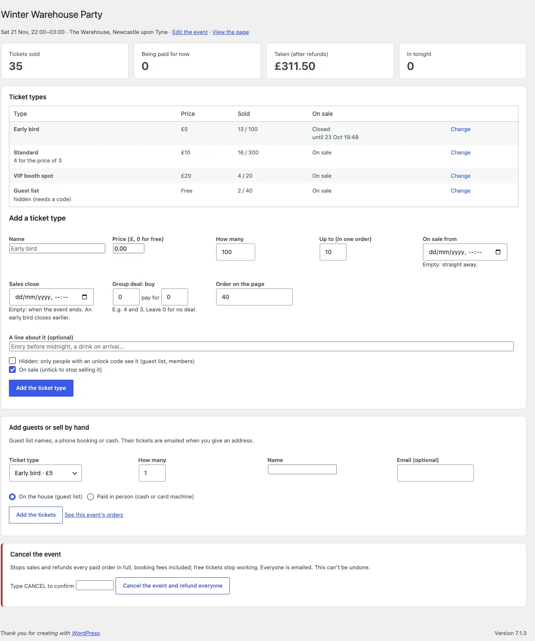
Task: Click the Type CANCEL to confirm field
Action: [x=95, y=585]
